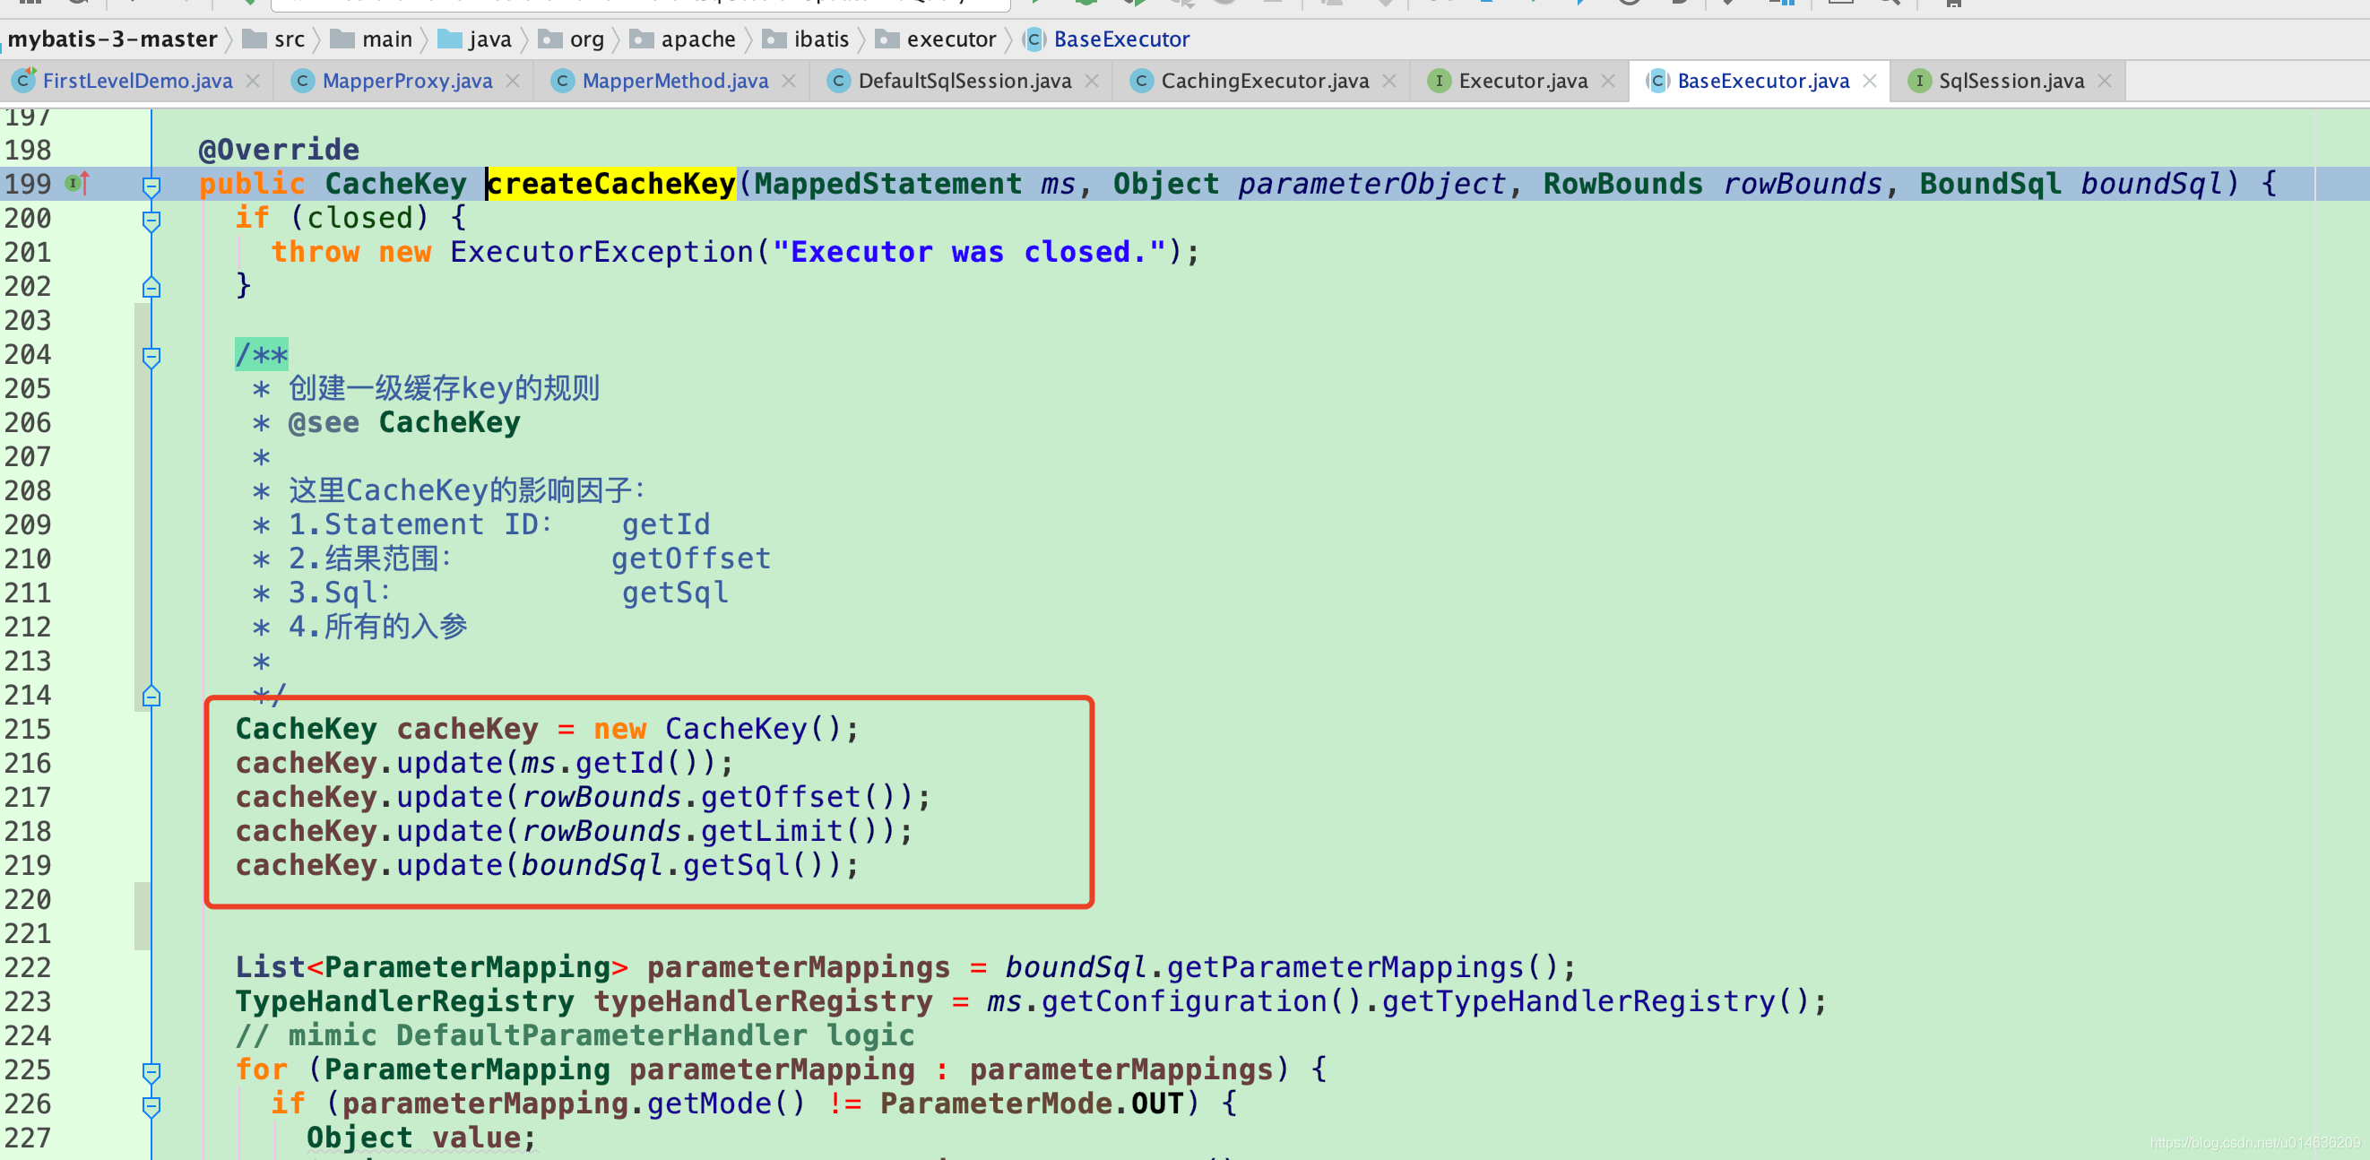Click the implements-method gutter icon on line 199

coord(77,183)
